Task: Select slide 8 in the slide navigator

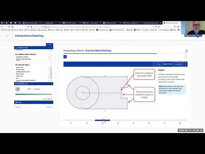Action: point(180,123)
